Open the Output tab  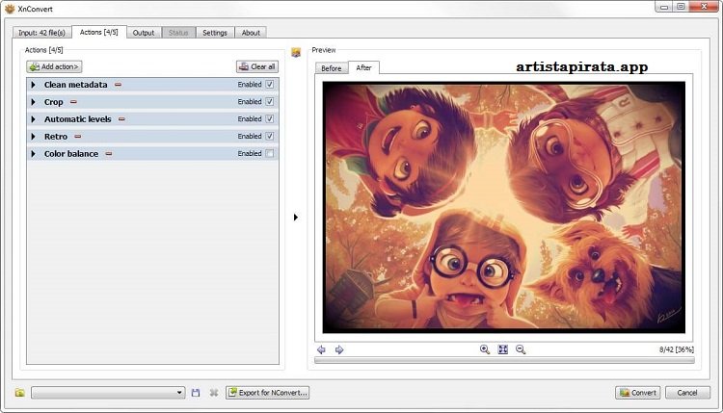144,33
